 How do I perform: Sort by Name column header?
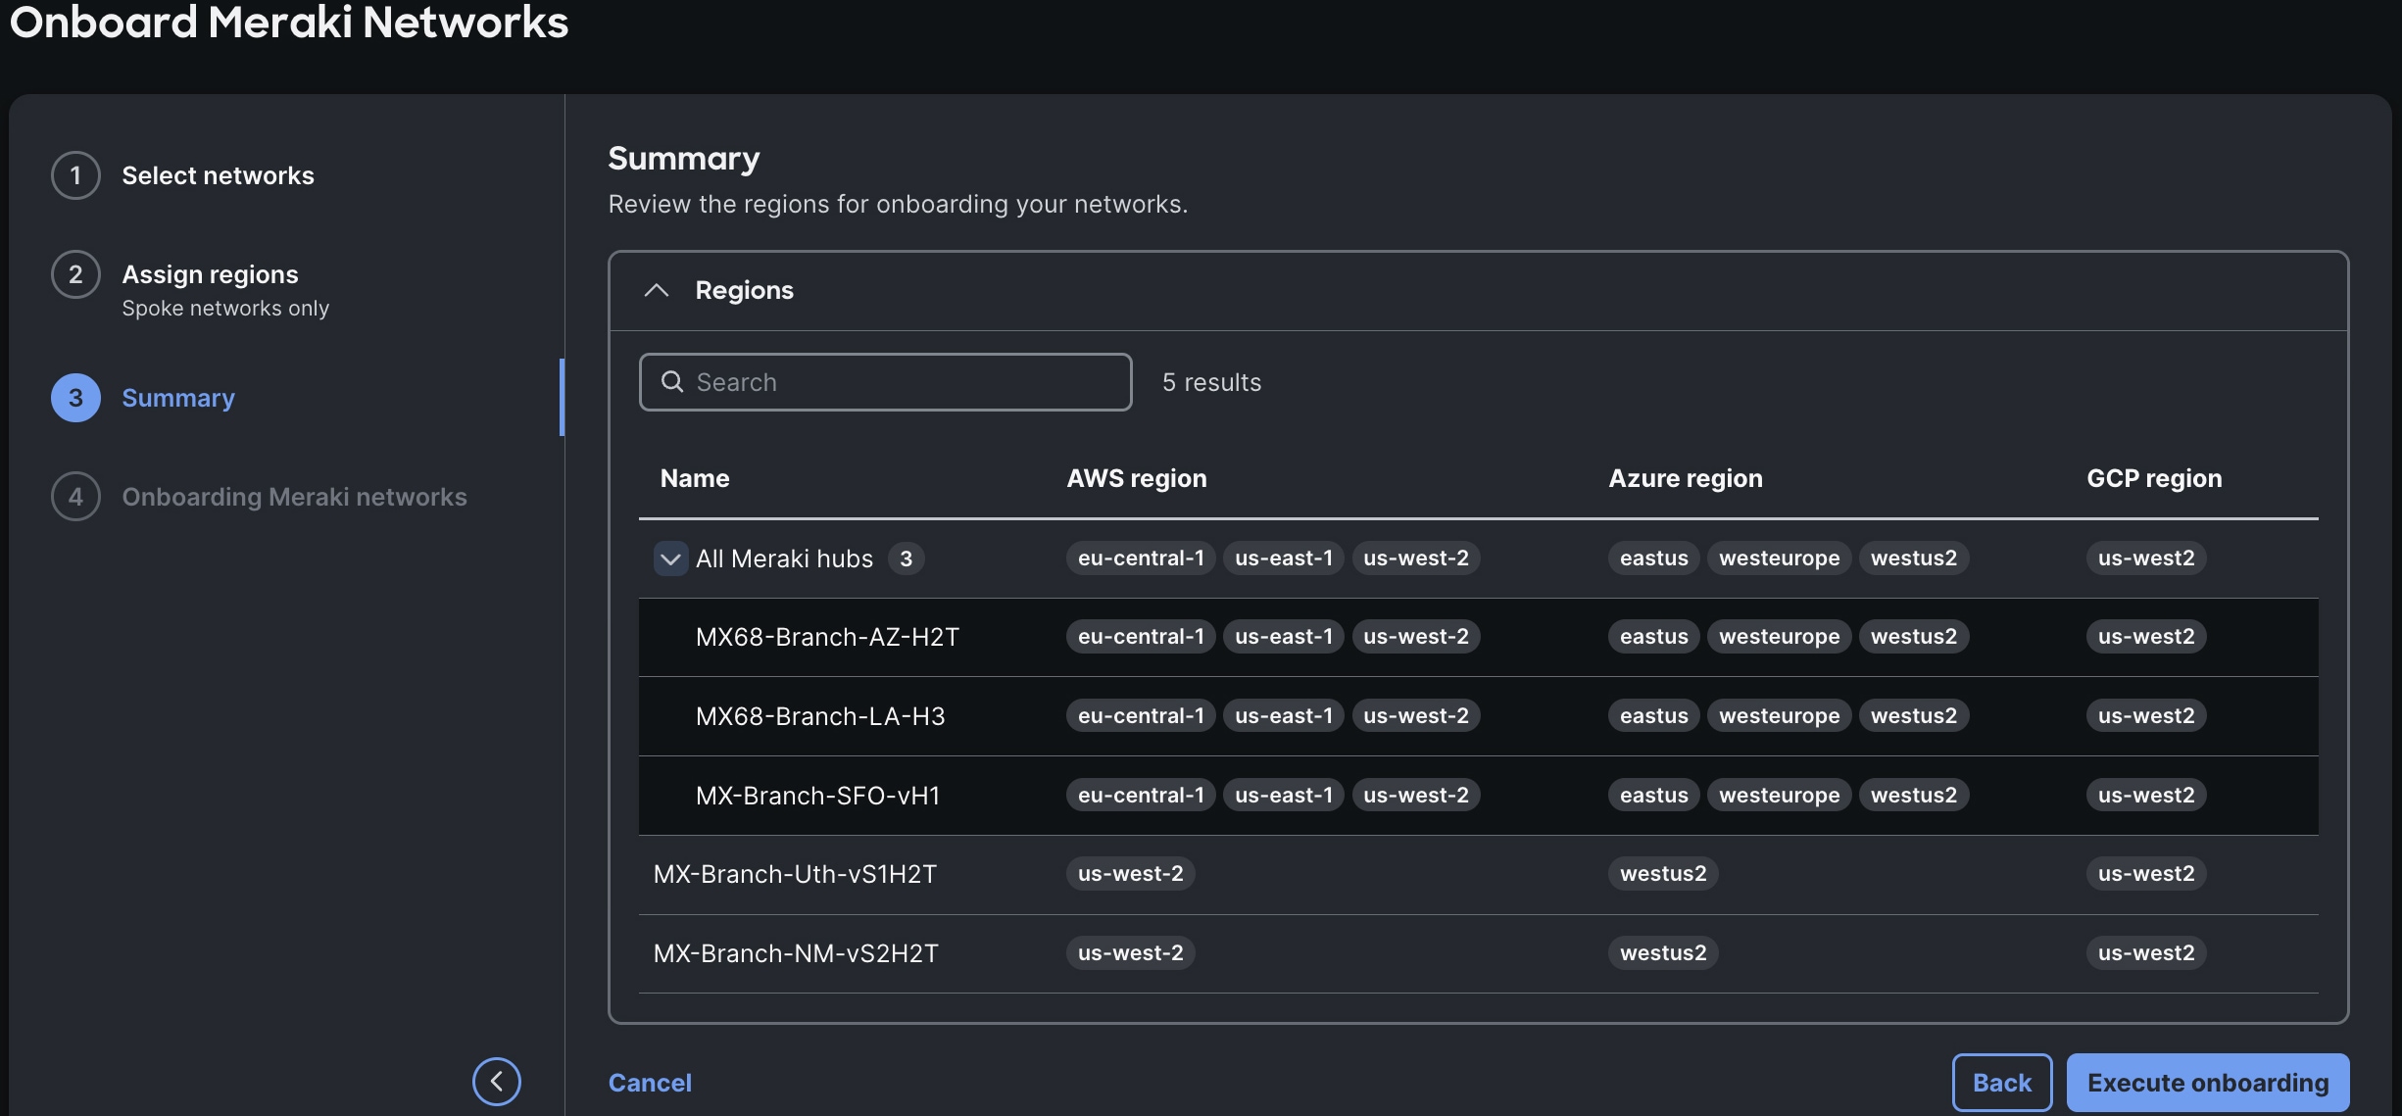pyautogui.click(x=695, y=478)
